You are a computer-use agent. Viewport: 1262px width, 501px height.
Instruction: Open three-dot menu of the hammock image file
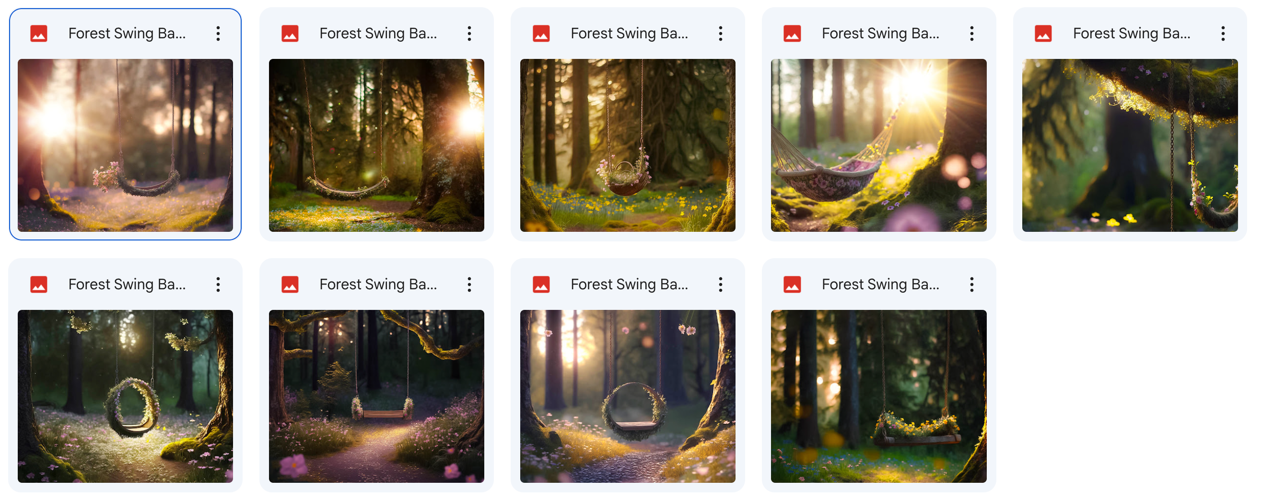(971, 34)
